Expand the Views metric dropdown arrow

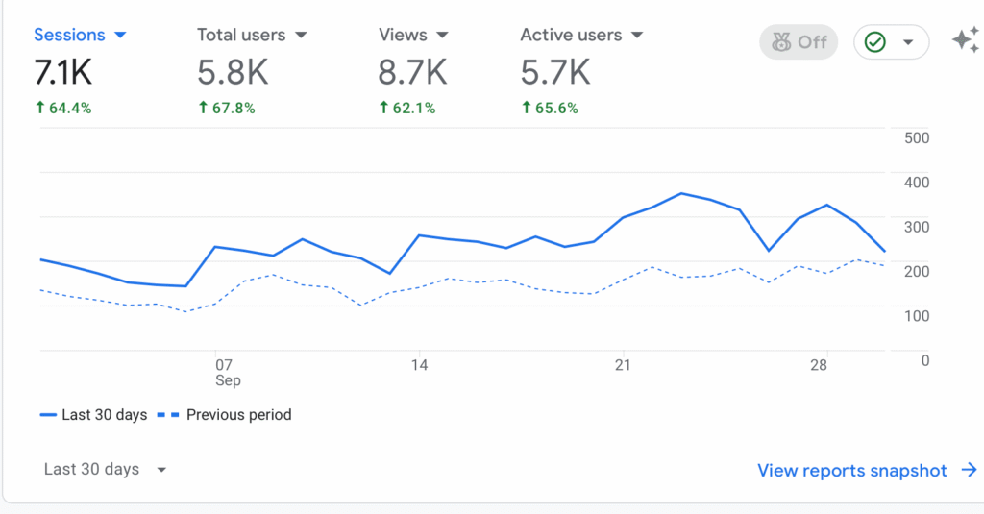click(x=442, y=36)
